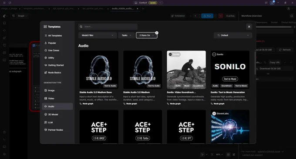296x159 pixels.
Task: Choose the 3D Model generation type
Action: (x=57, y=114)
